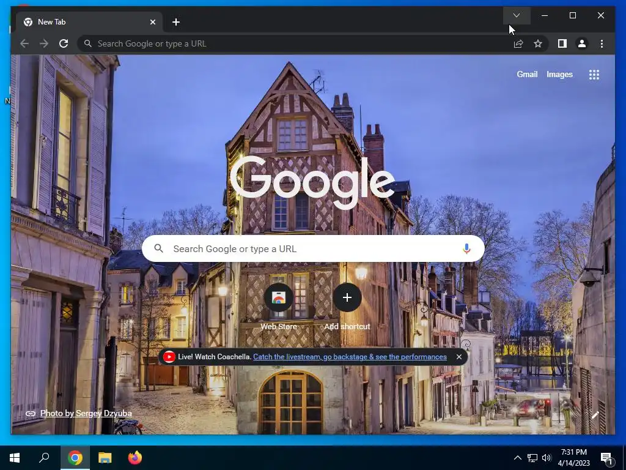Screen dimensions: 626x470
Task: Reload the current page
Action: tap(64, 43)
